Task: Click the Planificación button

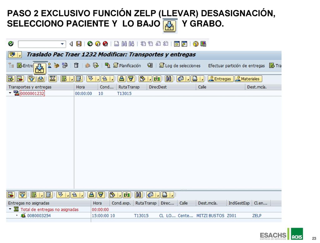Action: point(127,66)
